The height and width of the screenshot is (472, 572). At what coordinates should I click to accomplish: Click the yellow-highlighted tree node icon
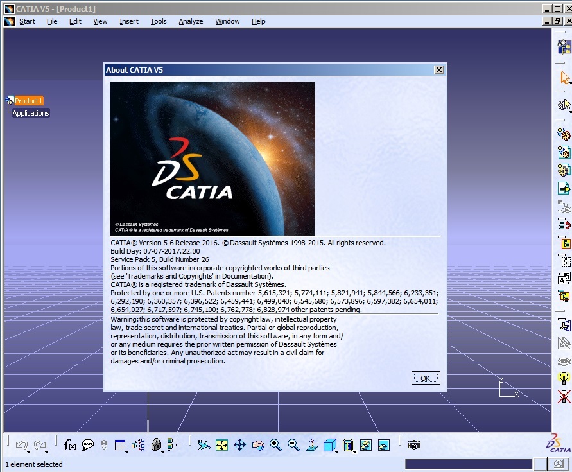coord(564,241)
